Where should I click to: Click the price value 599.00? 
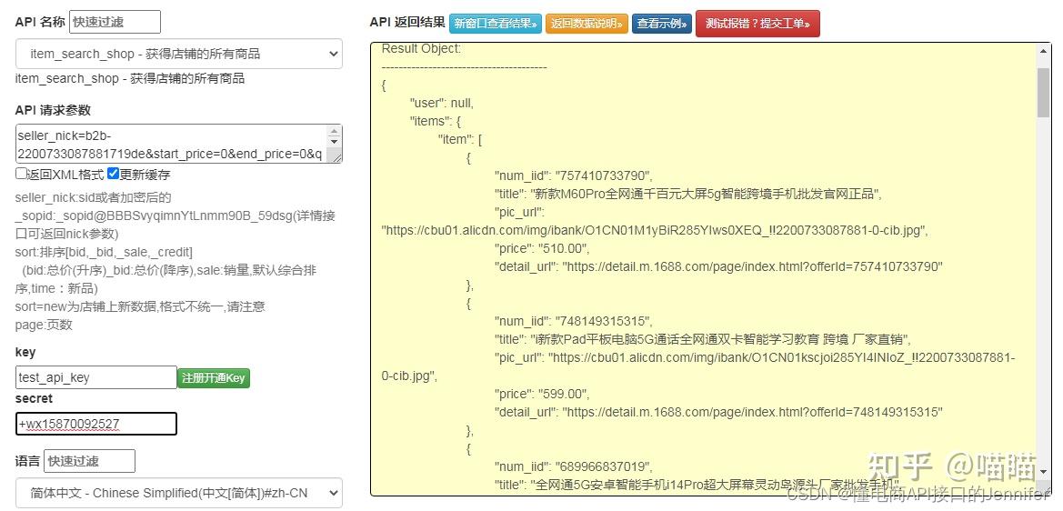tap(564, 394)
